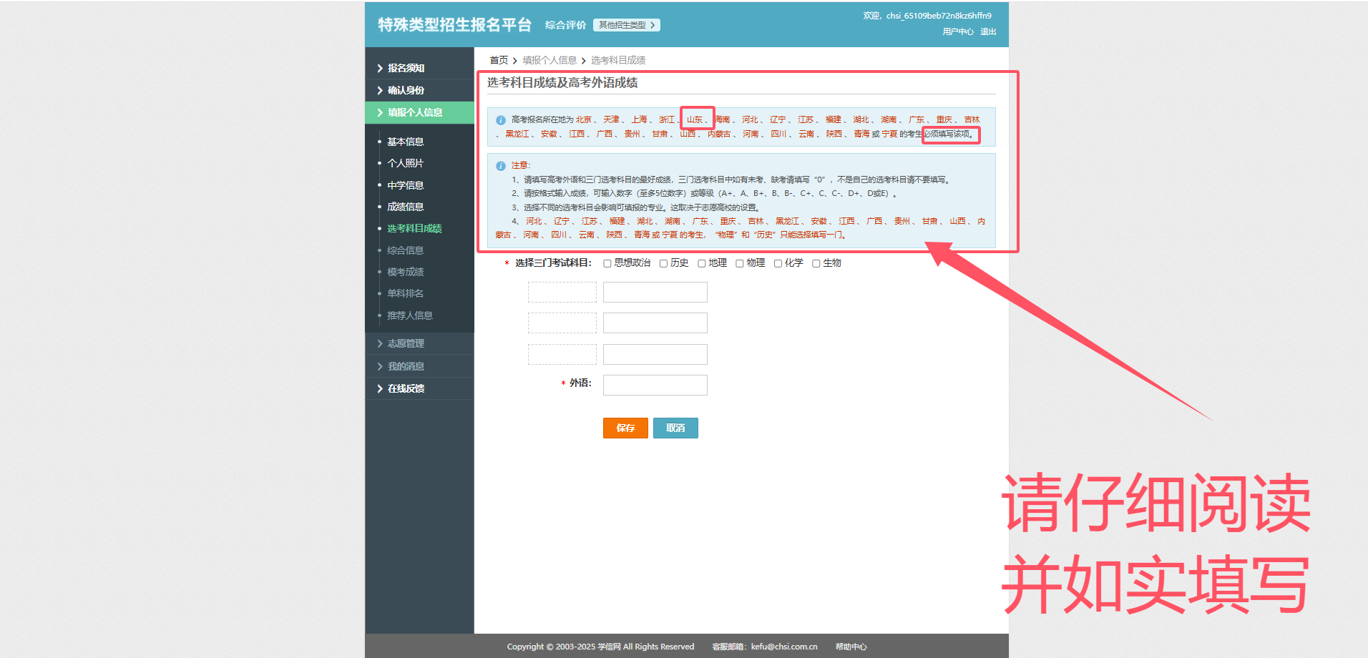
Task: Go to 成绩信息 sidebar item
Action: click(x=405, y=207)
